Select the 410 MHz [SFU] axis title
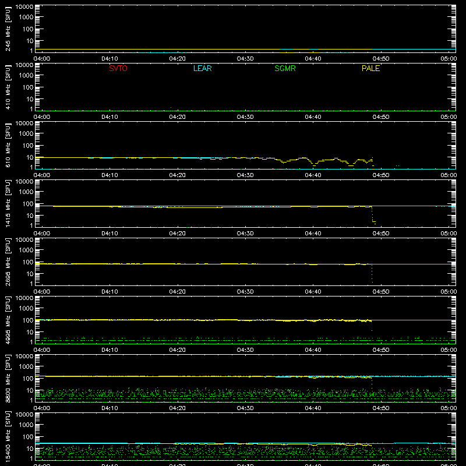Viewport: 466px width, 466px height. click(8, 87)
